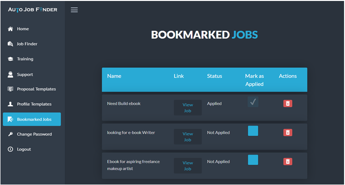
Task: Click Ebook for aspiring freelance makeup artist
Action: click(x=133, y=165)
